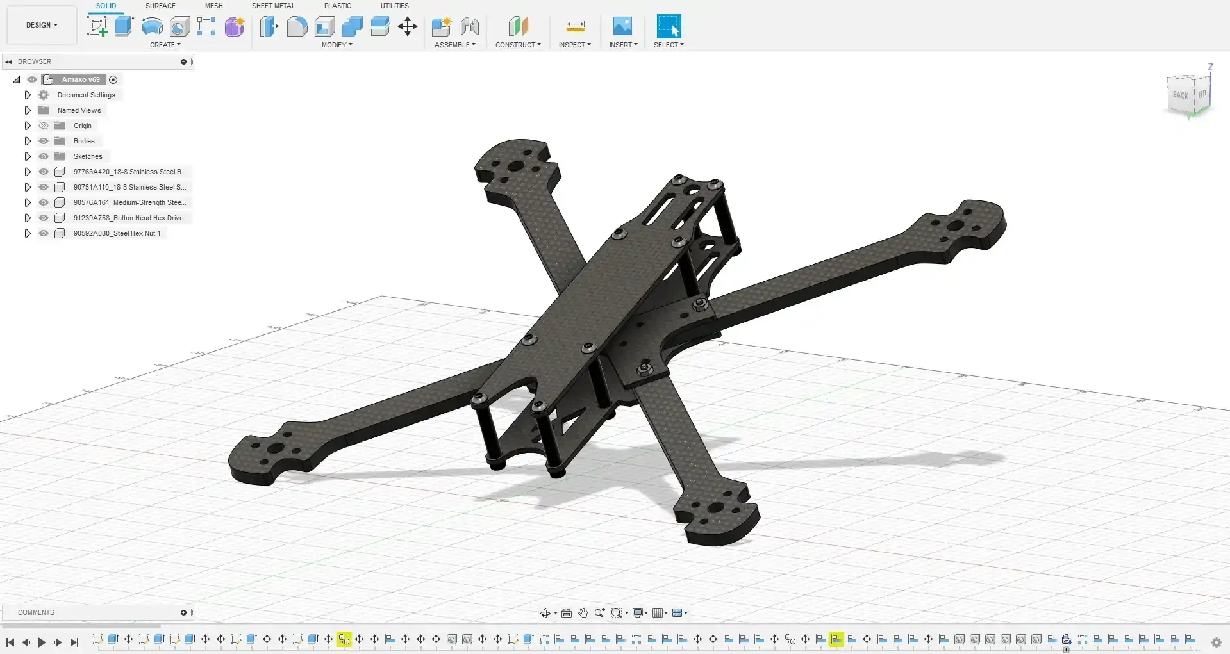Open the DESIGN workspace selector

point(41,25)
